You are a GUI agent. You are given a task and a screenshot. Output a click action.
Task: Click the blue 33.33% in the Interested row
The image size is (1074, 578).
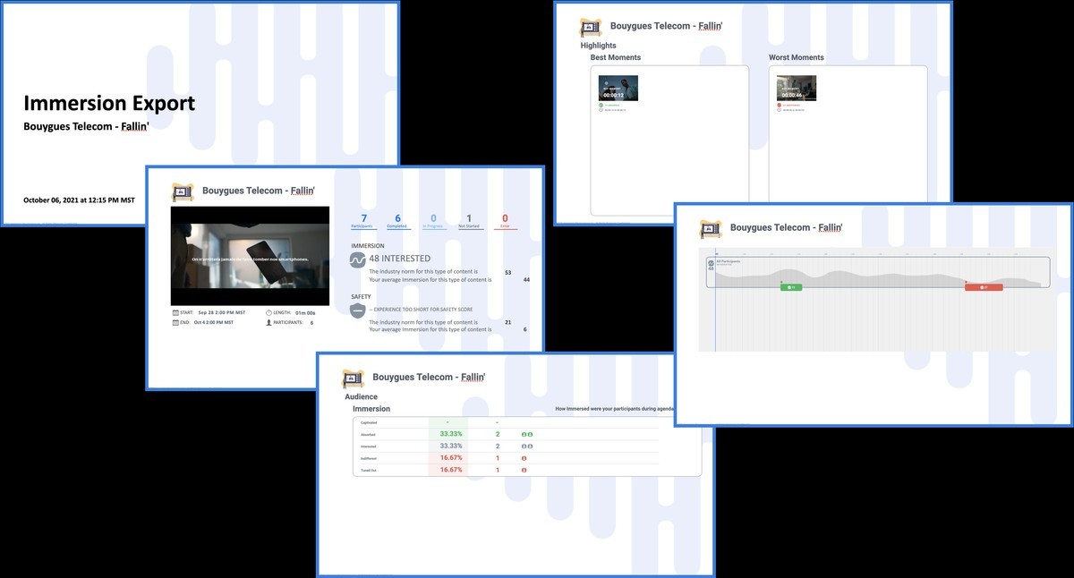tap(451, 446)
